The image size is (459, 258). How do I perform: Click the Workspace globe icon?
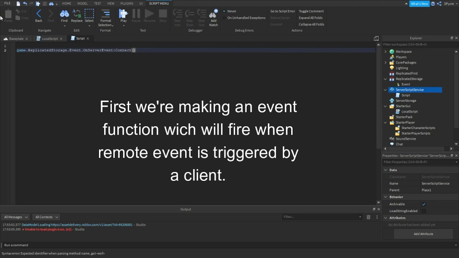click(x=392, y=52)
